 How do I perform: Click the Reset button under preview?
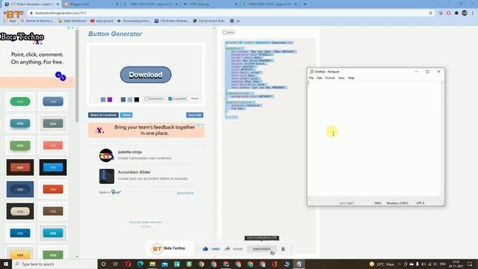tap(194, 99)
